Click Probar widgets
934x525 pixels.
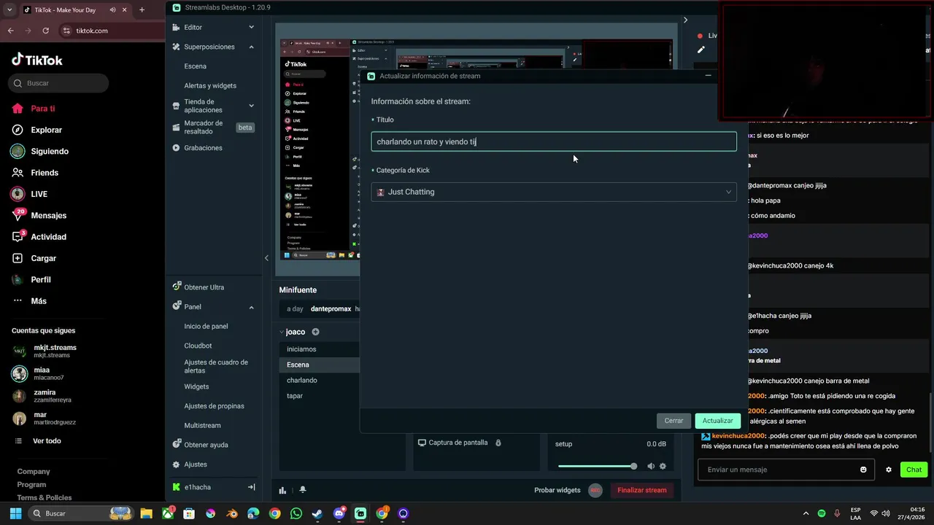557,490
